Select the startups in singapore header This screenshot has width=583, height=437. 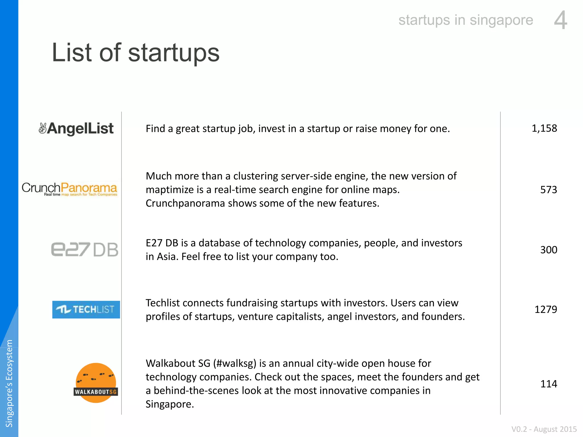click(466, 20)
